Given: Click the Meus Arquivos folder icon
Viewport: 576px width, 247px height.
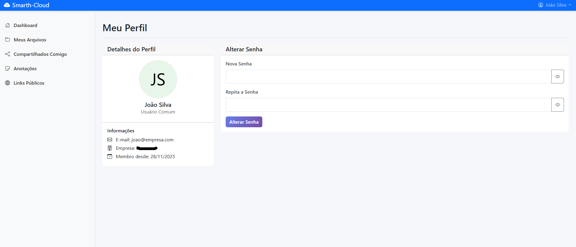Looking at the screenshot, I should (8, 40).
